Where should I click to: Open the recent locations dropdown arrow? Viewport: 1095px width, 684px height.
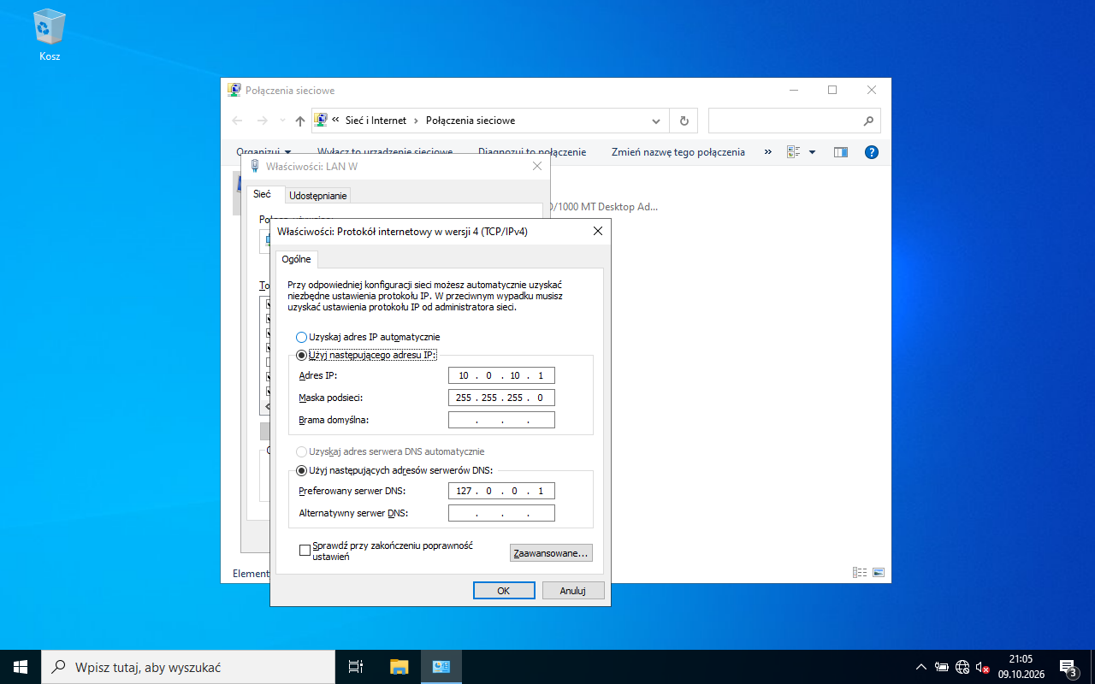pyautogui.click(x=282, y=121)
